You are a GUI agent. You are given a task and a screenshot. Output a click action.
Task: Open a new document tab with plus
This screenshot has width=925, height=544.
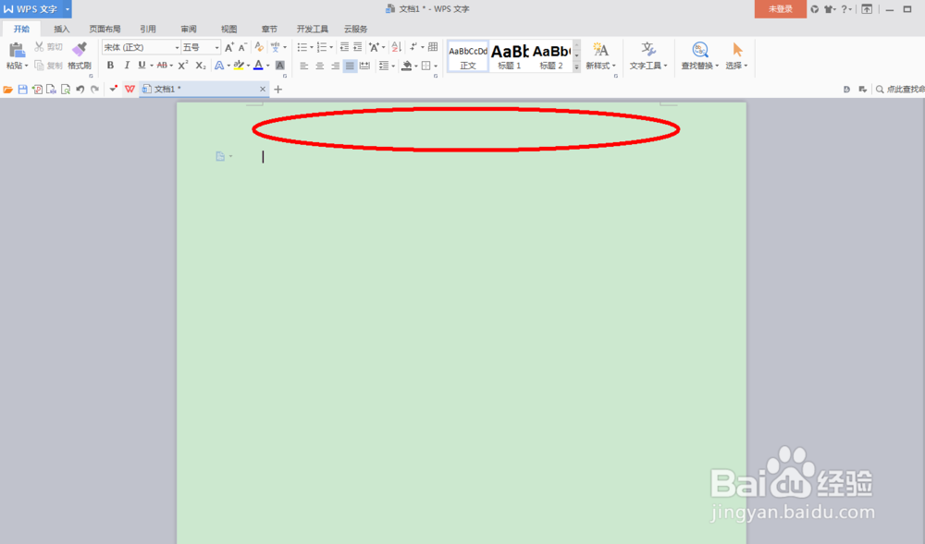click(277, 90)
